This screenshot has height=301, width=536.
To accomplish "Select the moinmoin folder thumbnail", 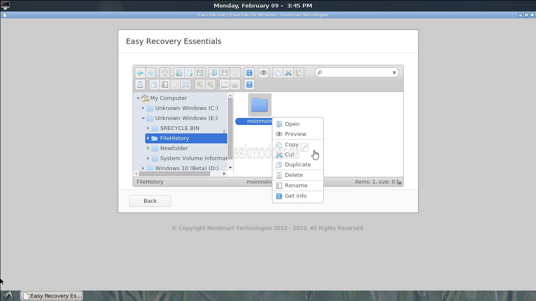I will (260, 105).
